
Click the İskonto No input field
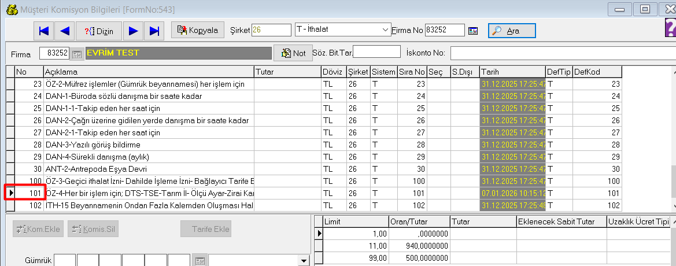point(561,53)
